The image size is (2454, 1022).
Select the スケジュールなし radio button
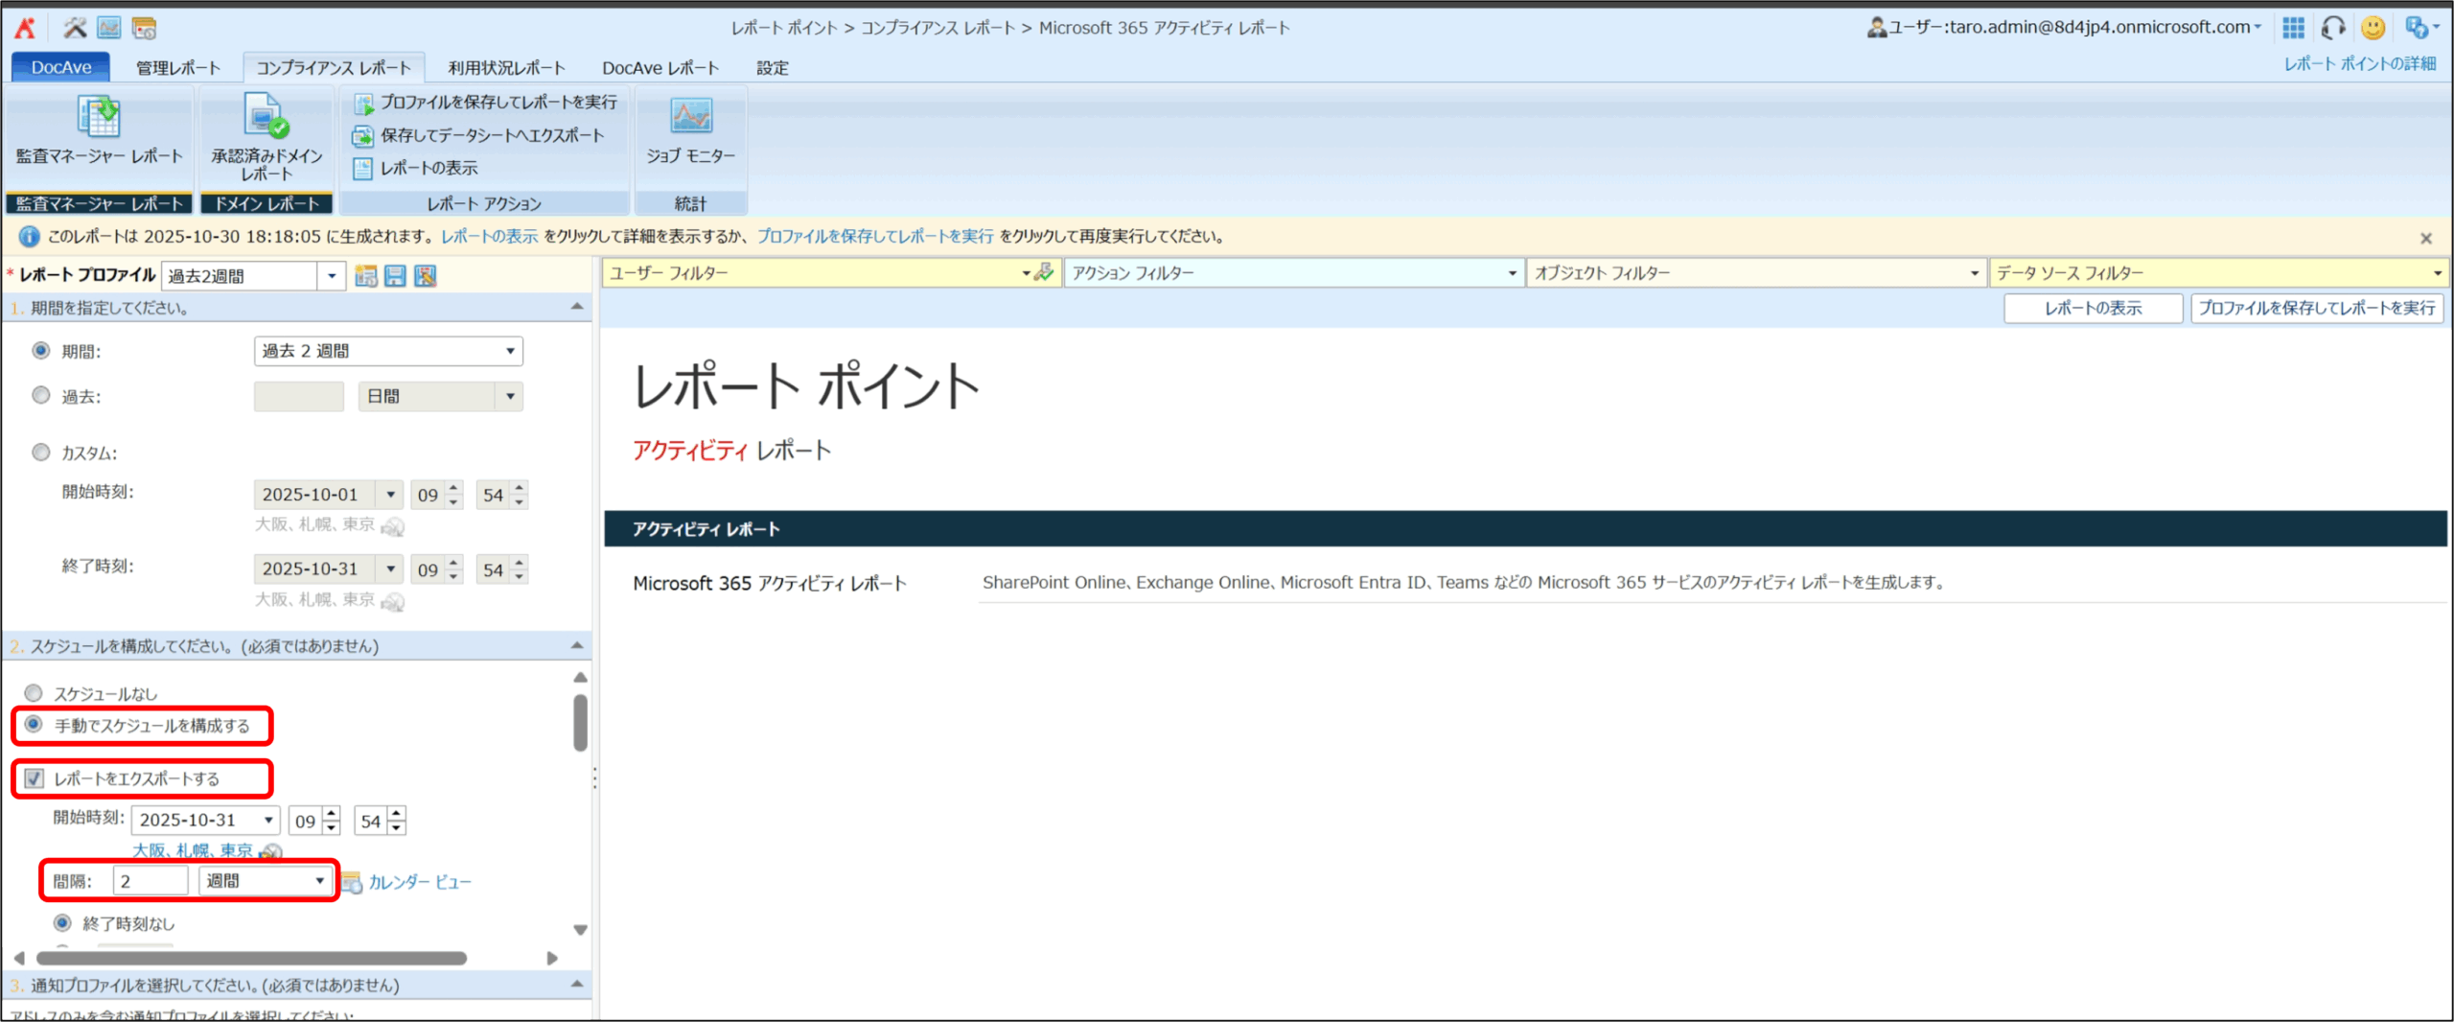click(x=35, y=692)
